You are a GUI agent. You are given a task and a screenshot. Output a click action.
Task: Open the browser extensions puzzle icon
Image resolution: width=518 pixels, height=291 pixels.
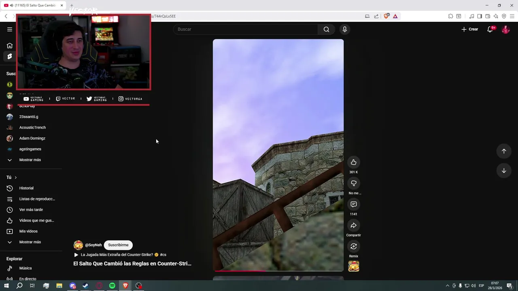450,16
